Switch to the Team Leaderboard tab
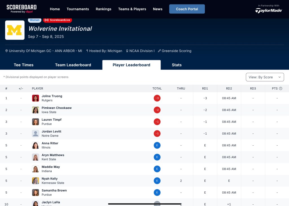289x206 pixels. click(73, 65)
